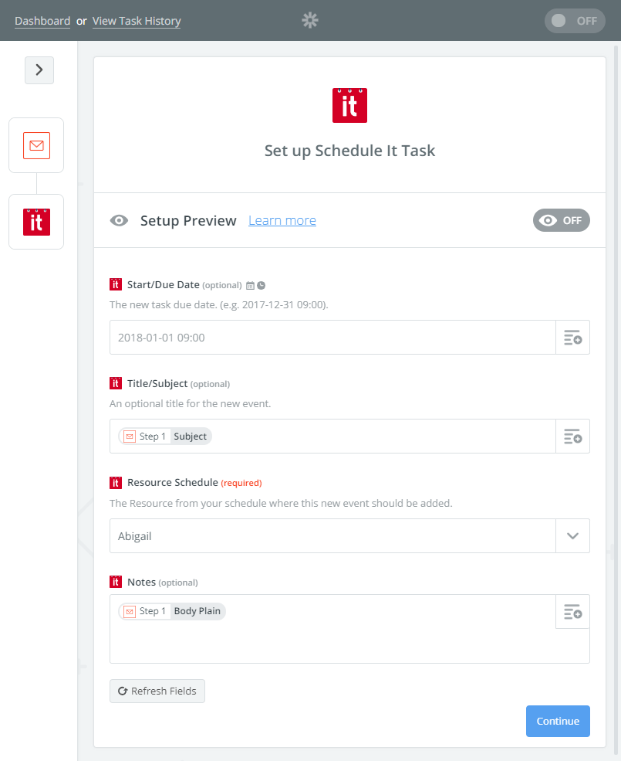
Task: Open View Task History link
Action: click(137, 21)
